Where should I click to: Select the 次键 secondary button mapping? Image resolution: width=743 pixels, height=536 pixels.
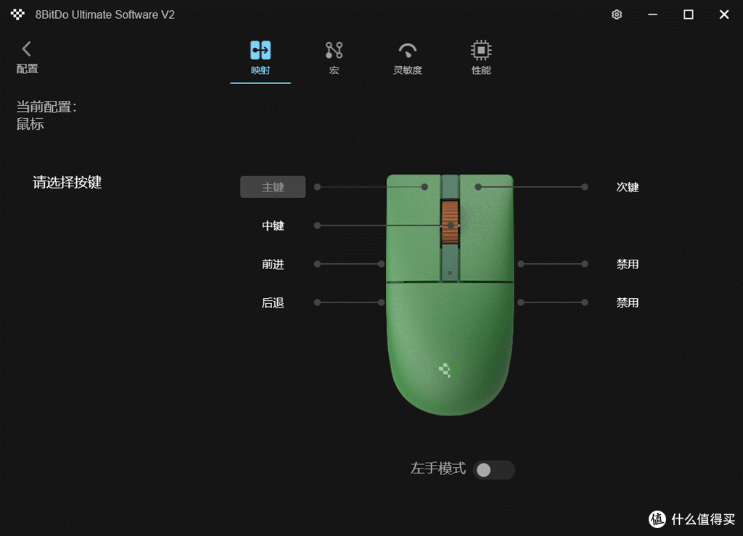pyautogui.click(x=628, y=187)
